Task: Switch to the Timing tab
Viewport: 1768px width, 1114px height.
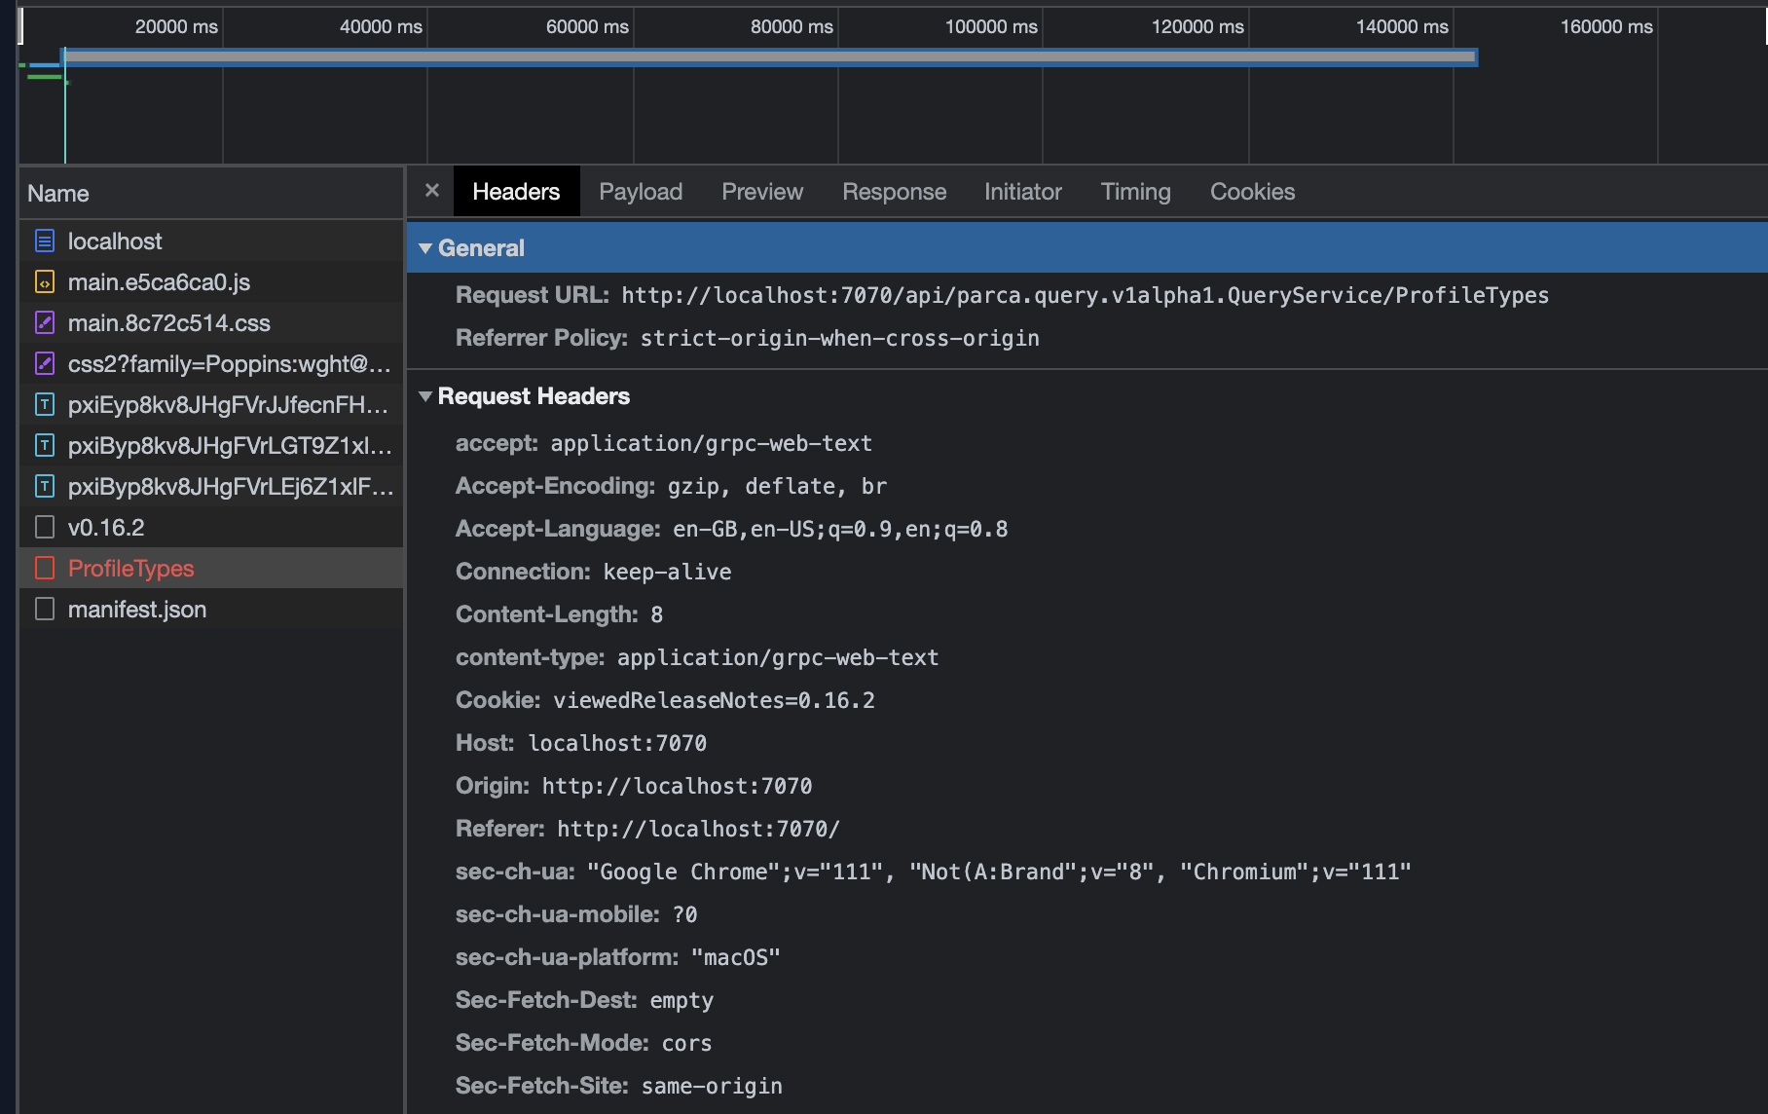Action: point(1135,191)
